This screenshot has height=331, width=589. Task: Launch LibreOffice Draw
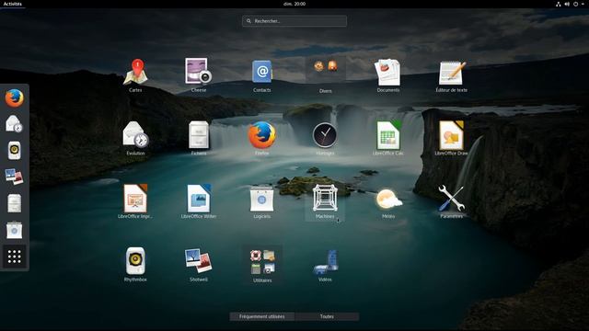(x=452, y=138)
